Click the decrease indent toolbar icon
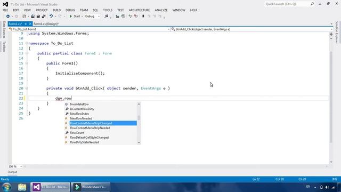341x192 pixels. 117,17
